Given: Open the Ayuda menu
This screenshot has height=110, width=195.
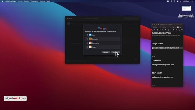Looking at the screenshot, I should click(48, 1).
